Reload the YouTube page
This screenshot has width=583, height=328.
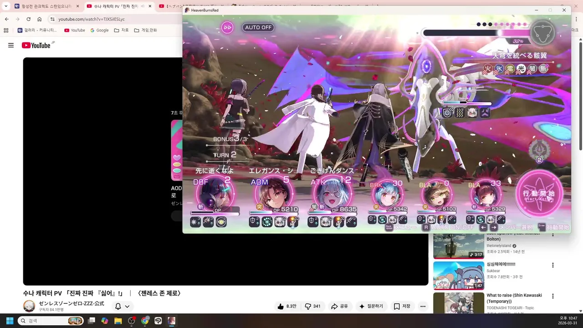(28, 19)
